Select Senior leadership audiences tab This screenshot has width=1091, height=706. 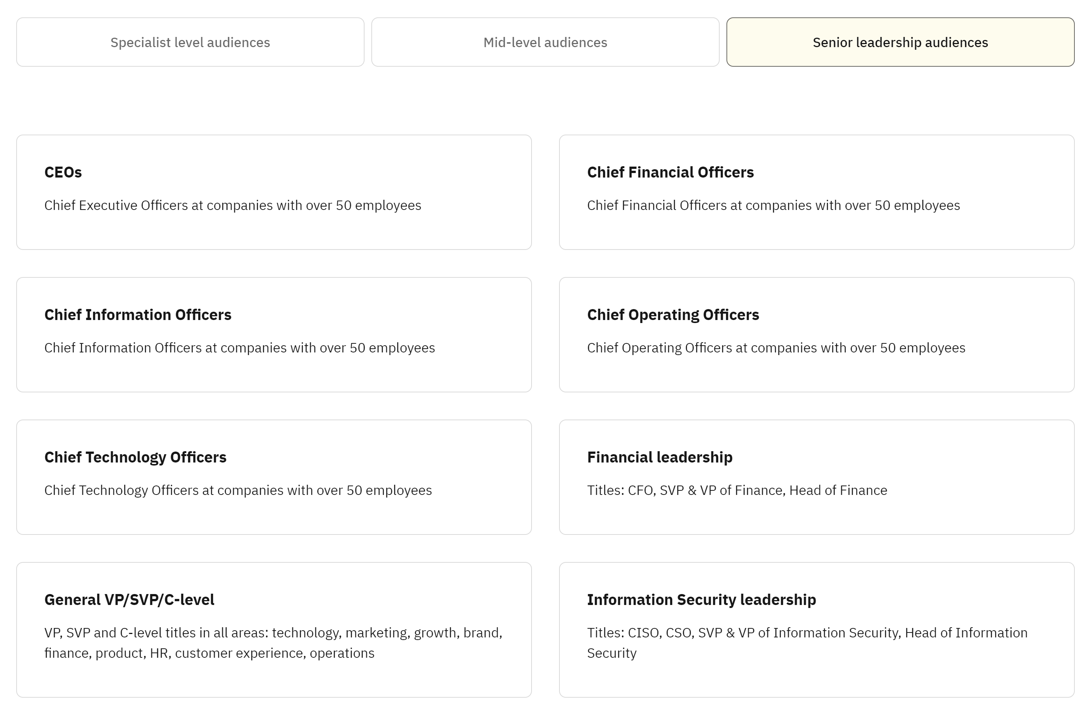(900, 42)
